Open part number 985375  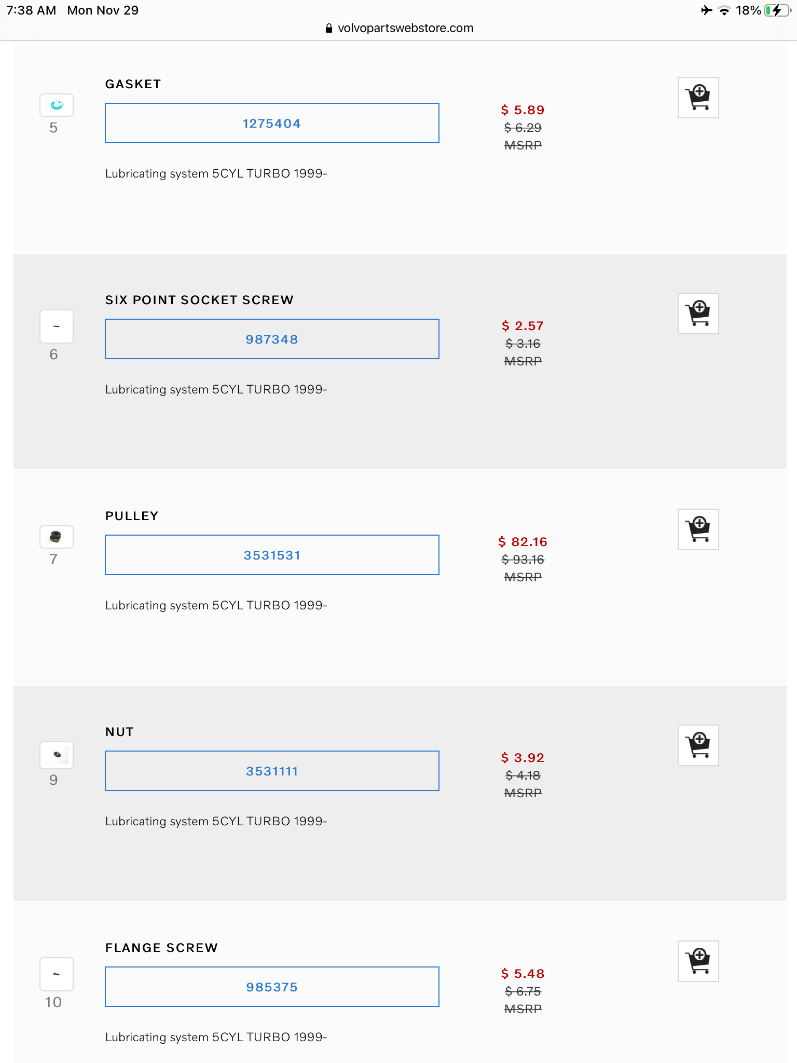pyautogui.click(x=272, y=987)
